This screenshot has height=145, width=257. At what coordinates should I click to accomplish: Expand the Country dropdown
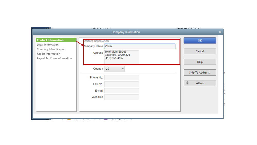click(x=114, y=69)
